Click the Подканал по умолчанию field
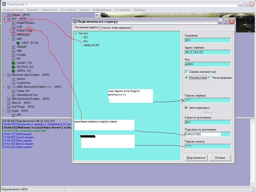Image resolution: width=256 pixels, height=192 pixels. click(x=208, y=134)
